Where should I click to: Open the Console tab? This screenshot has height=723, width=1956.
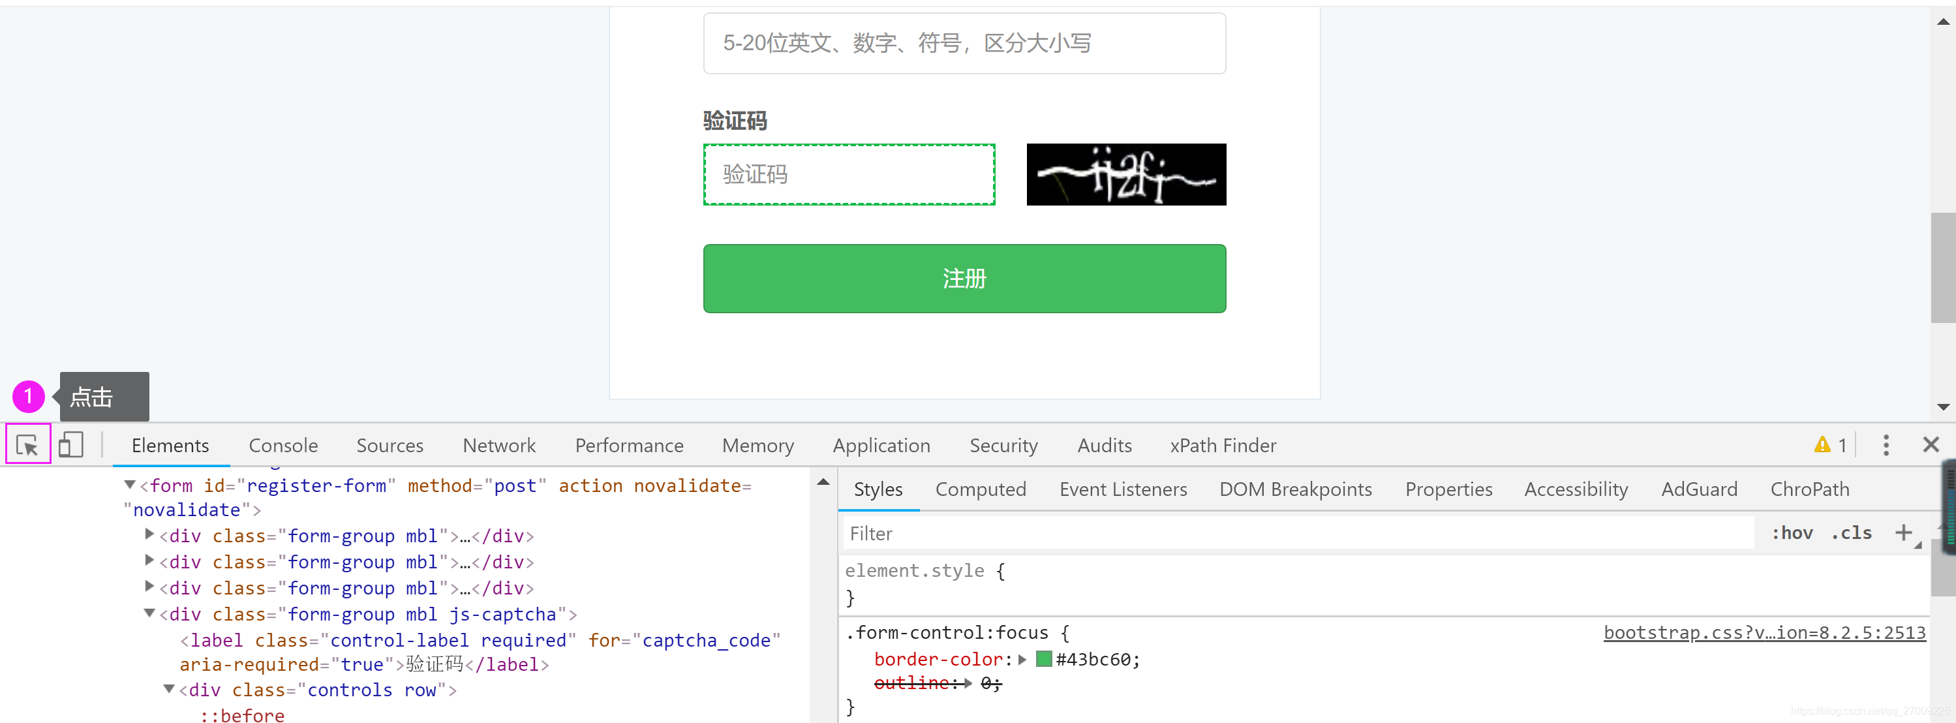(x=283, y=446)
